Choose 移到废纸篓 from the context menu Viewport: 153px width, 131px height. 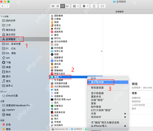(x=97, y=87)
